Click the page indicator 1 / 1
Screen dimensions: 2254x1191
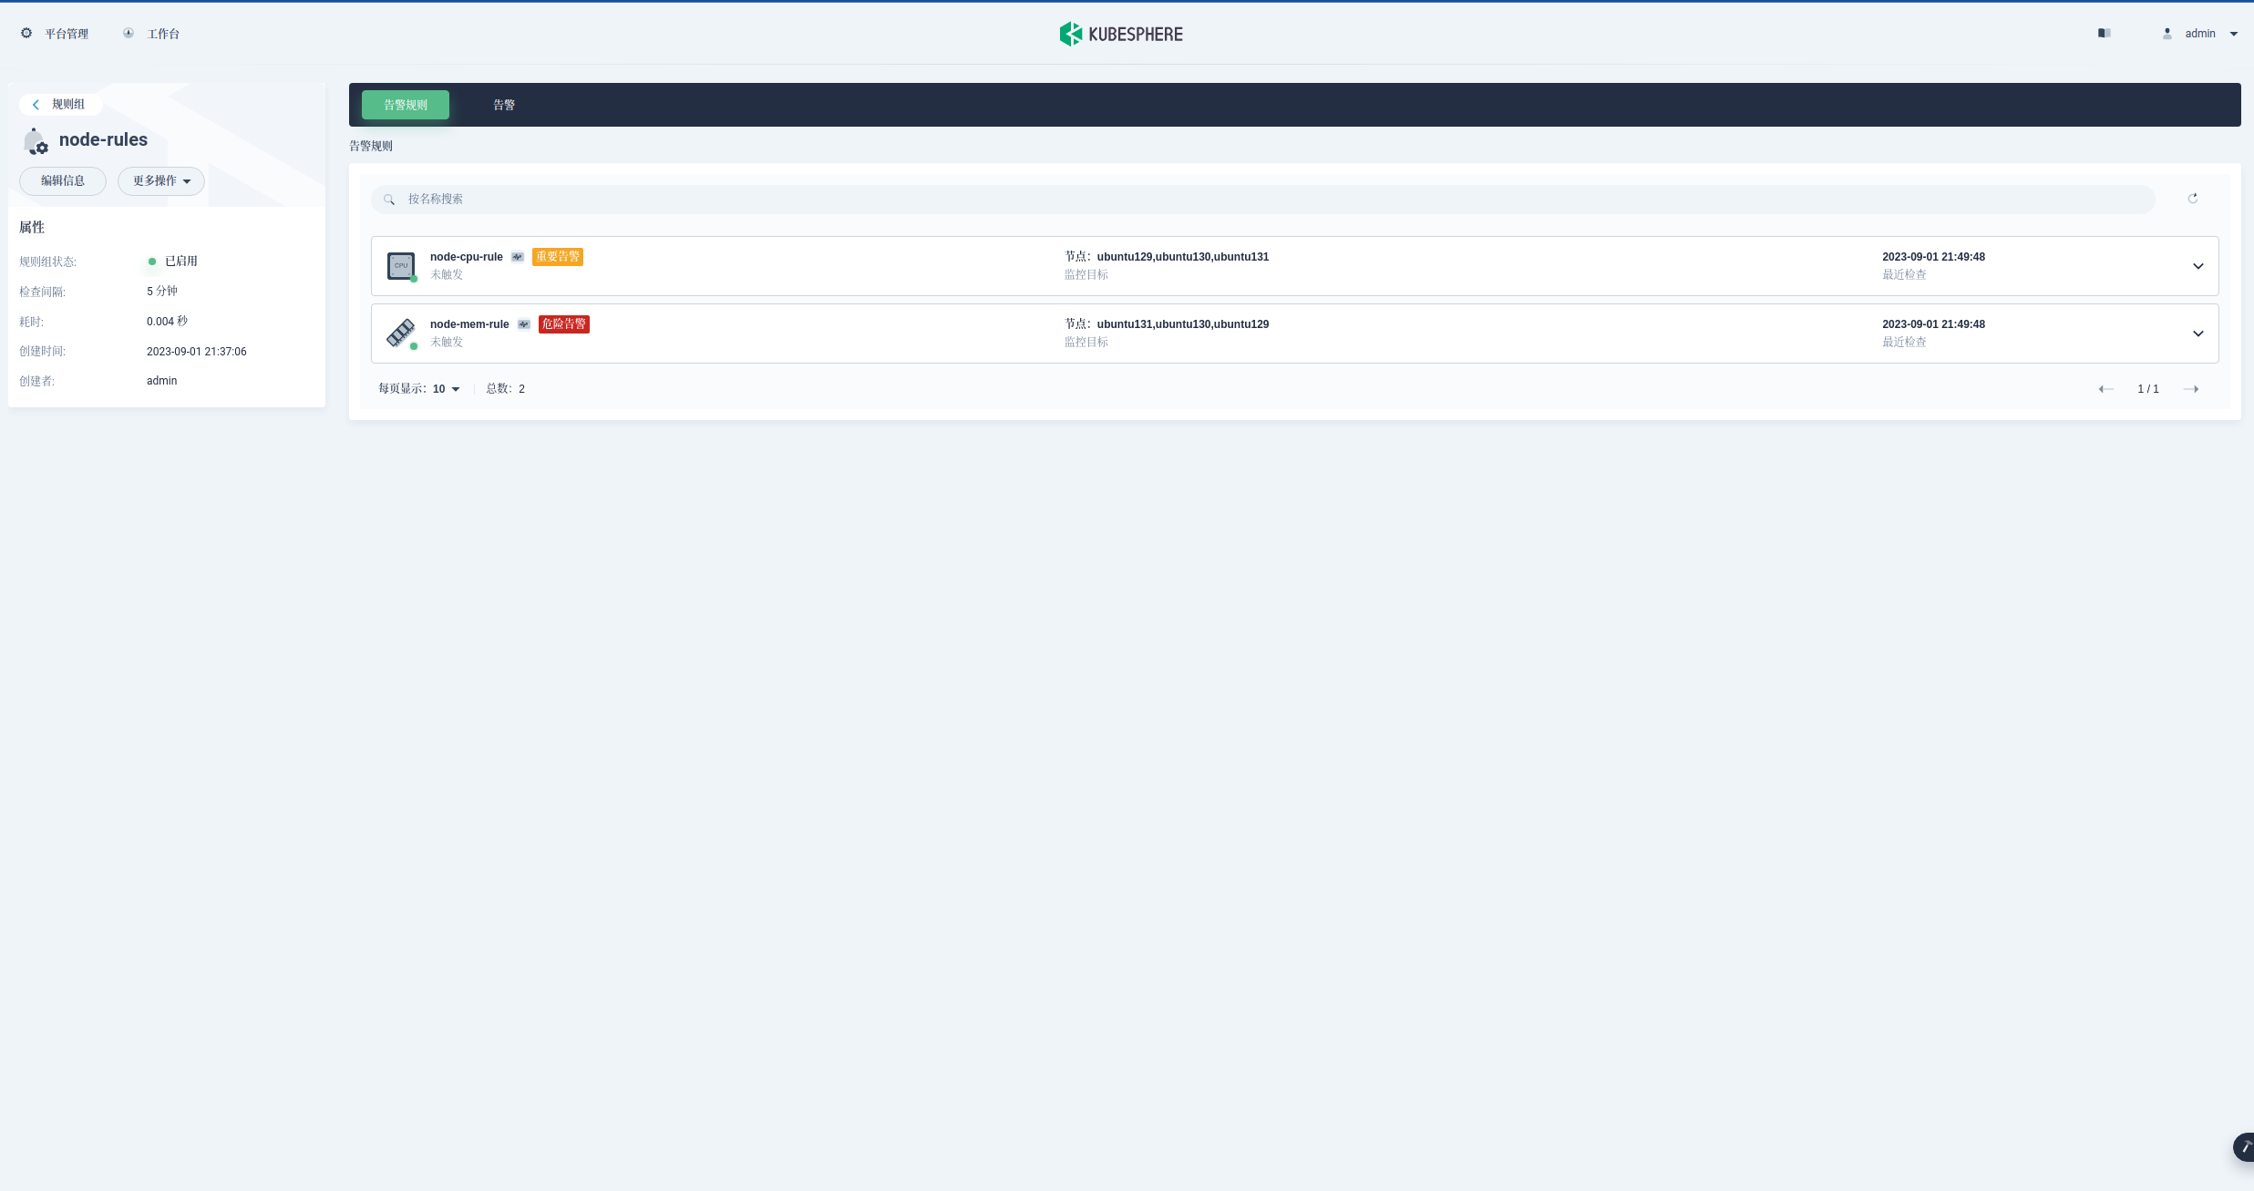[2148, 389]
